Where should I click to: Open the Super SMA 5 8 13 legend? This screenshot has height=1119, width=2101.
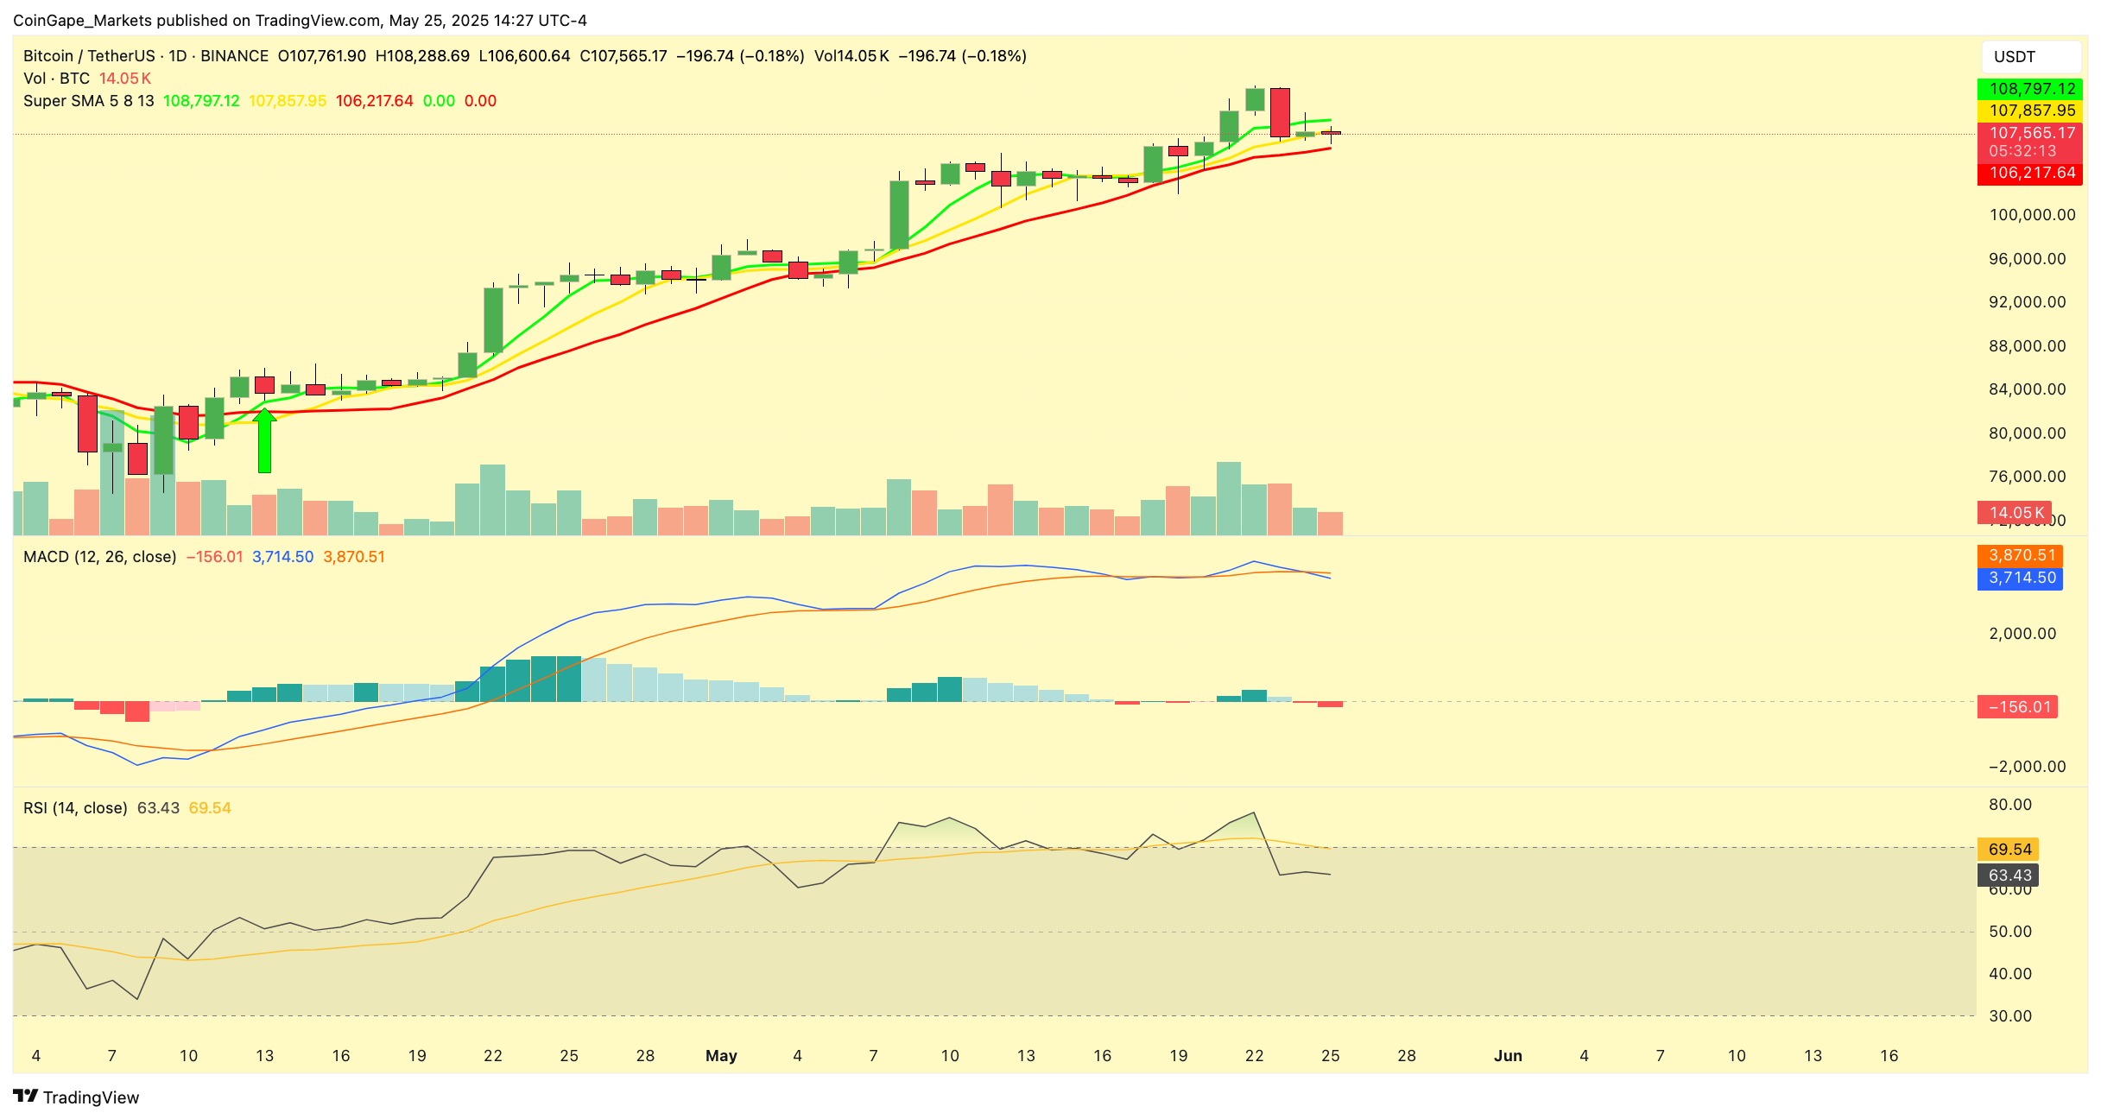click(x=89, y=101)
